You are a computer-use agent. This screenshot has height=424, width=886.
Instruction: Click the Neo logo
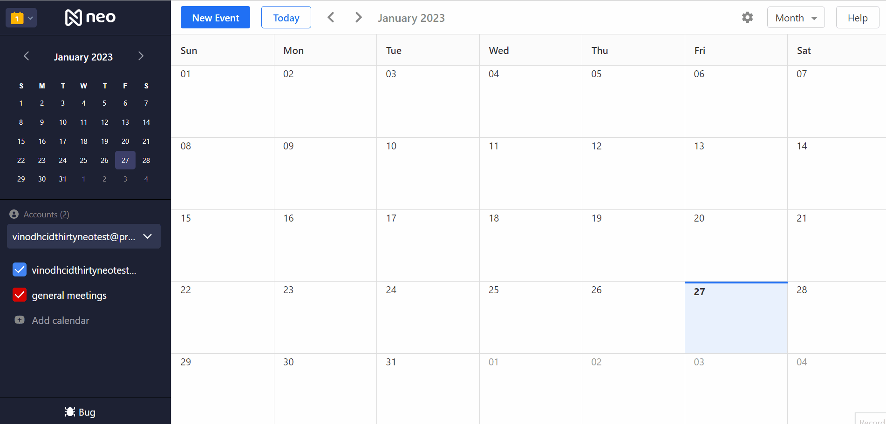(x=90, y=18)
